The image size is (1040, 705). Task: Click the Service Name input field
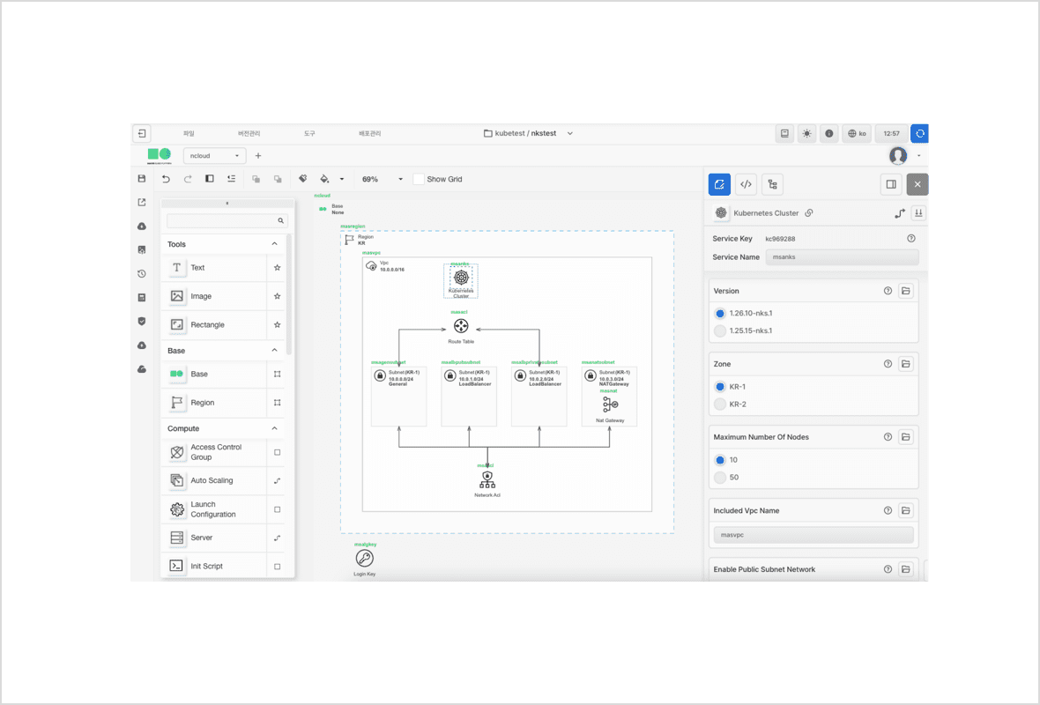(841, 257)
